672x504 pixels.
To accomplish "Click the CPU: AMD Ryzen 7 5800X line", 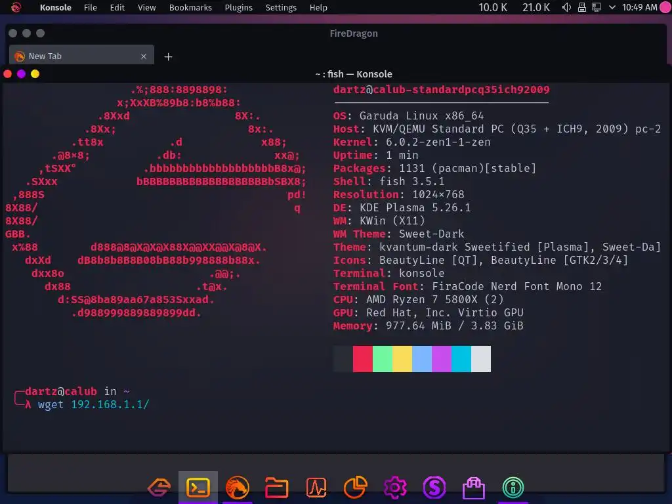I will 418,299.
